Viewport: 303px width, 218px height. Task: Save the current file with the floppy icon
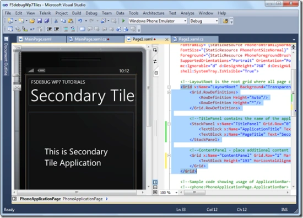click(x=40, y=21)
